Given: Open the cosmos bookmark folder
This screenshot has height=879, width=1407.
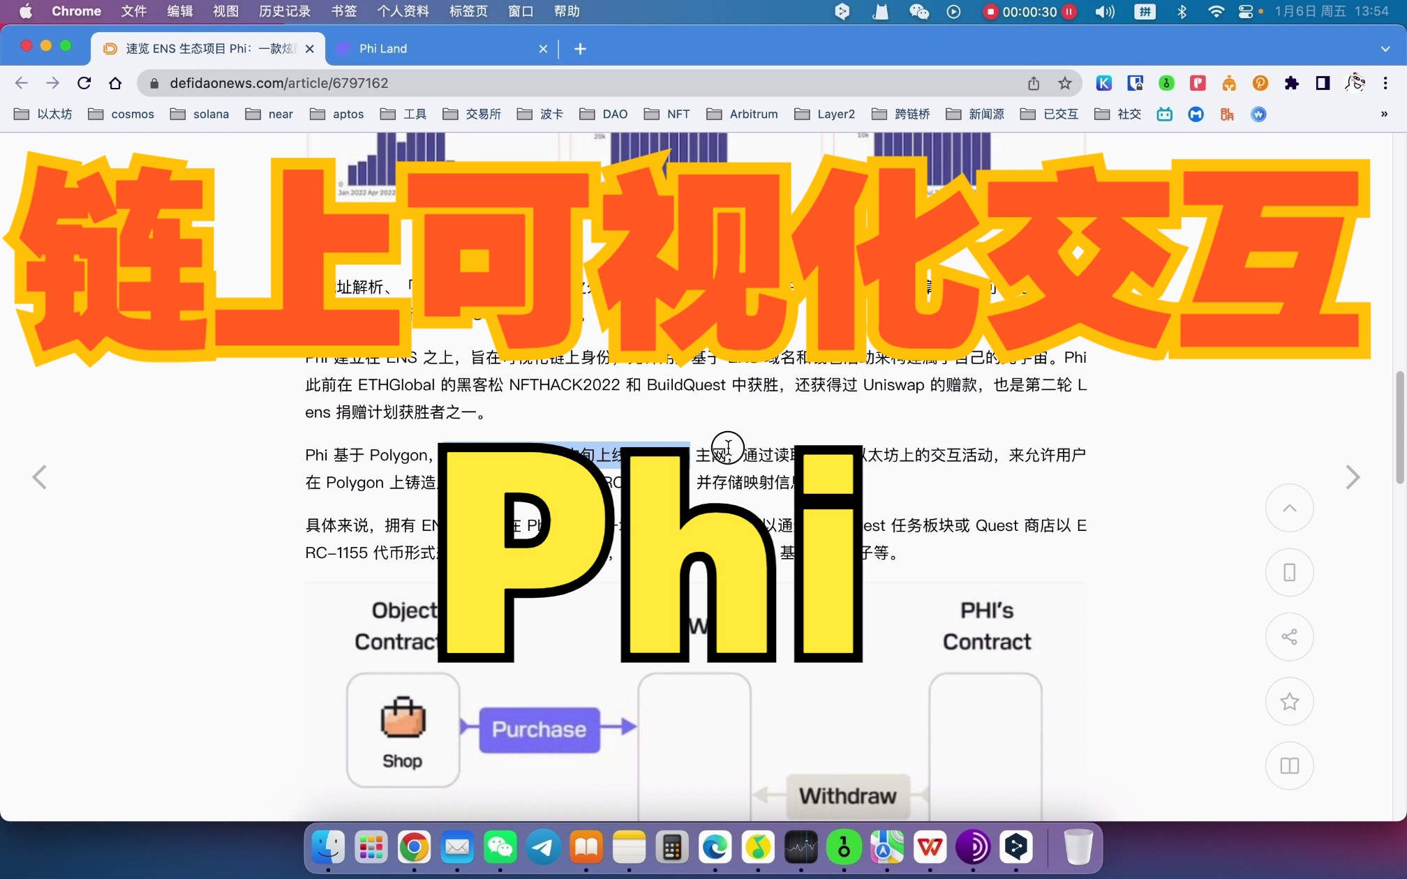Looking at the screenshot, I should (121, 114).
